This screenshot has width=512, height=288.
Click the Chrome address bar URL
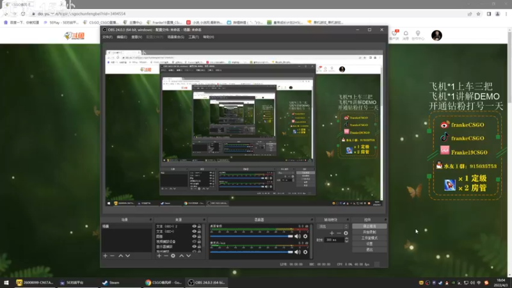[x=81, y=13]
